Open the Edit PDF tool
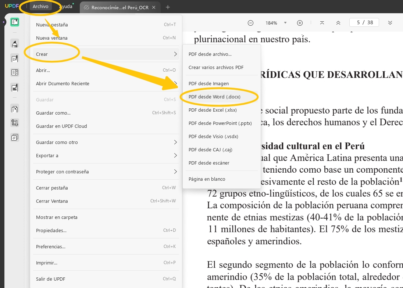403x288 pixels. coord(15,58)
